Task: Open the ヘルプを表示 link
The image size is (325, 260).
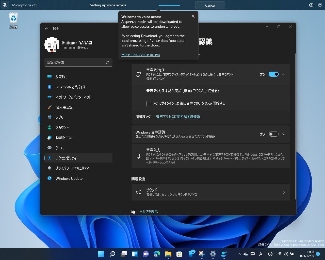Action: pos(149,212)
